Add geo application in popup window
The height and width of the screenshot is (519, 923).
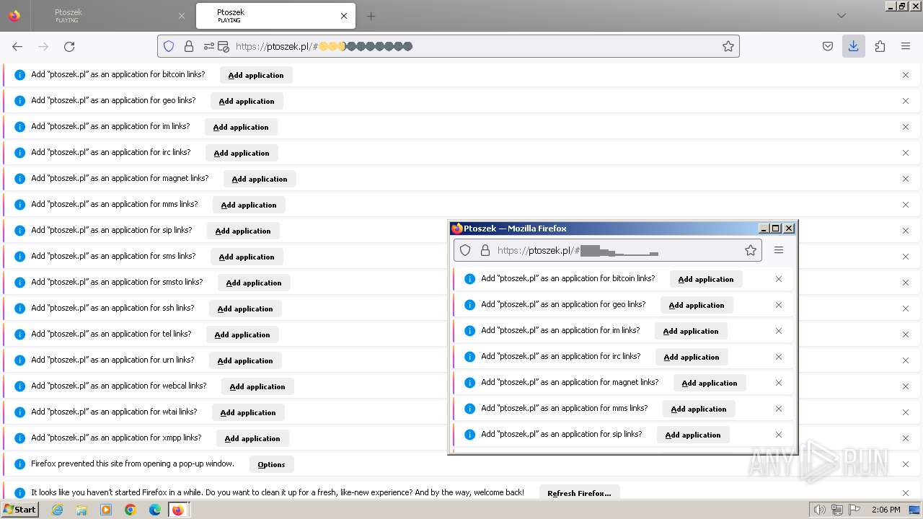(x=697, y=305)
